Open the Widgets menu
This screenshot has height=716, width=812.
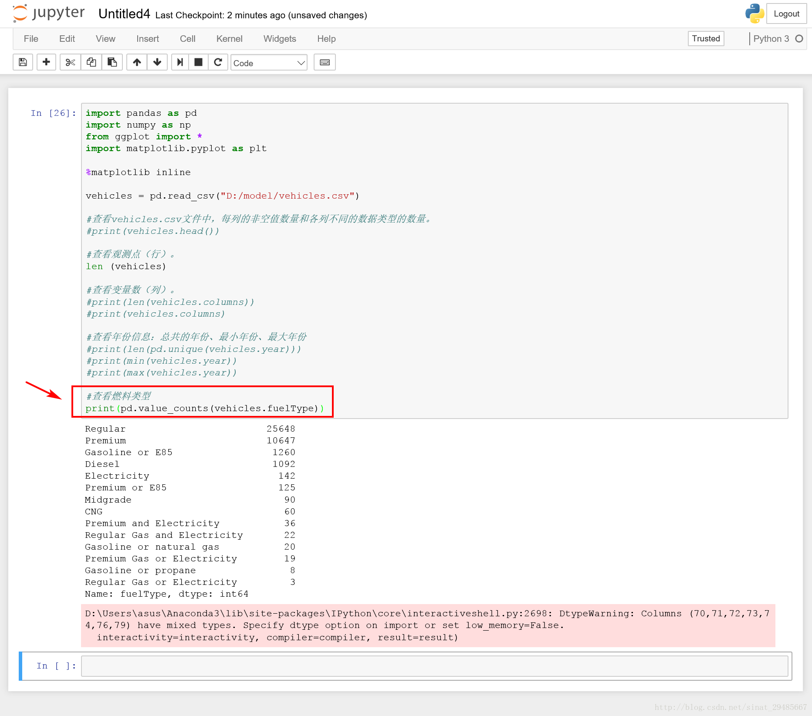click(280, 39)
